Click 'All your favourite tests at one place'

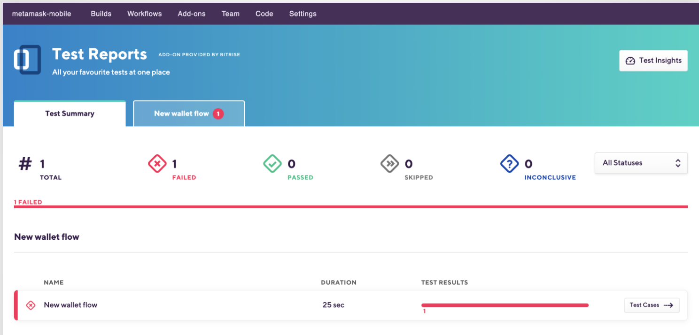[x=111, y=72]
